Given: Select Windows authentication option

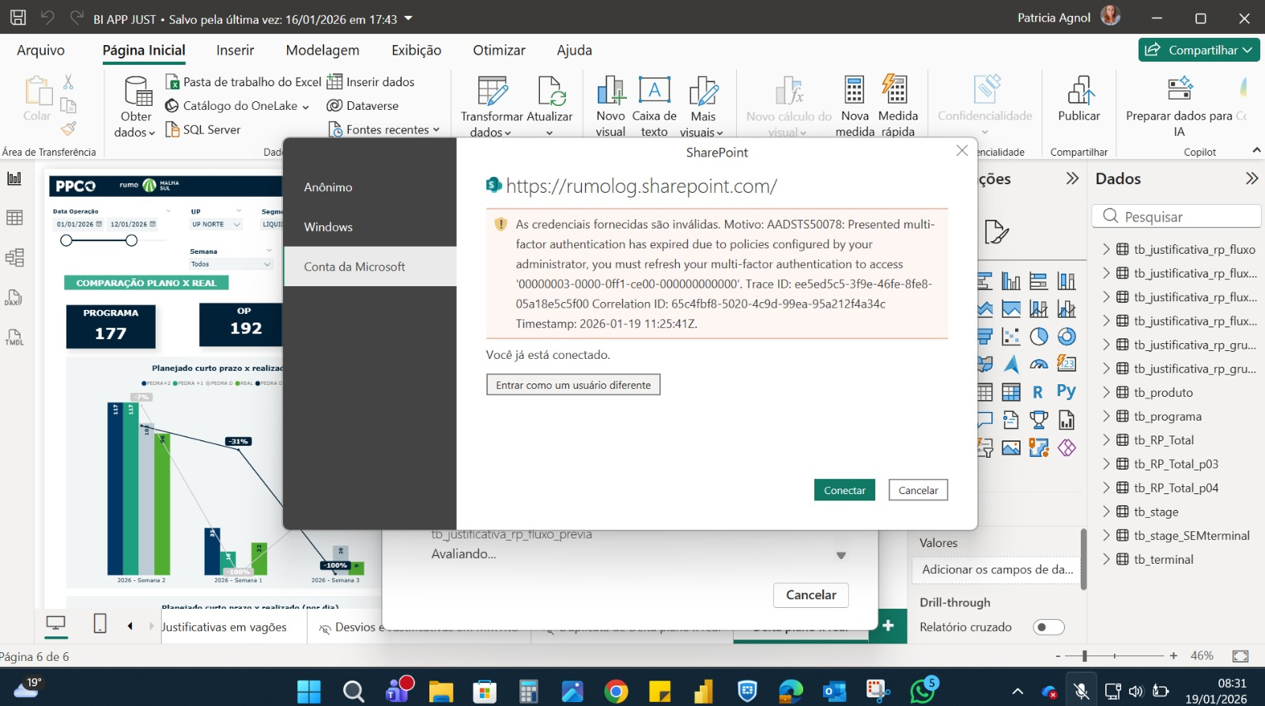Looking at the screenshot, I should (370, 227).
